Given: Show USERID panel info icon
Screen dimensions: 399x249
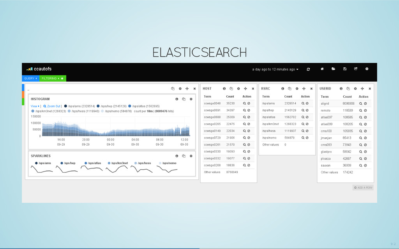Looking at the screenshot, I should pyautogui.click(x=341, y=89).
